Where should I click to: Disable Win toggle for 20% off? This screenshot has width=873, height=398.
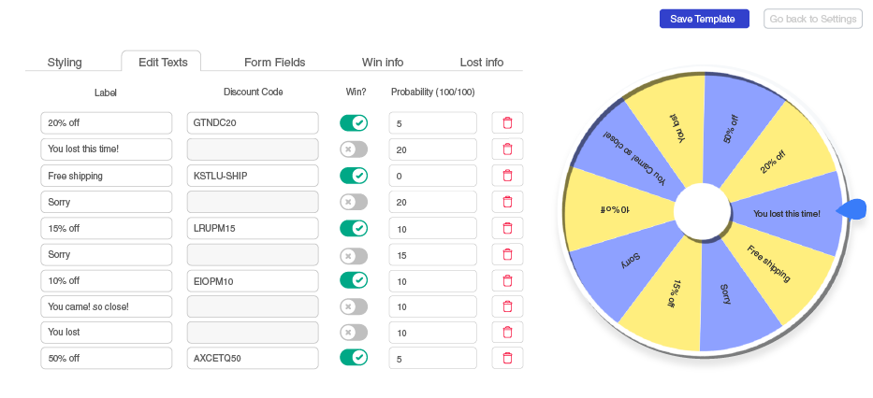354,122
